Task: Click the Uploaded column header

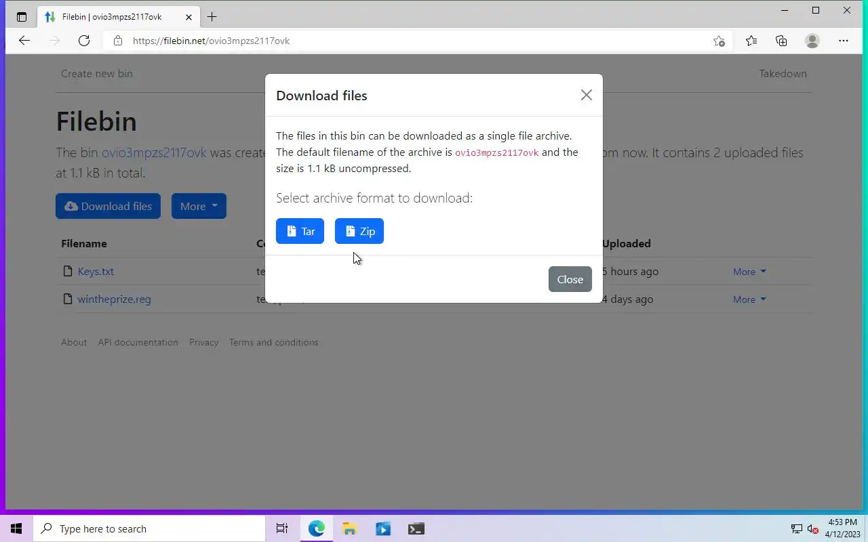Action: pyautogui.click(x=627, y=243)
